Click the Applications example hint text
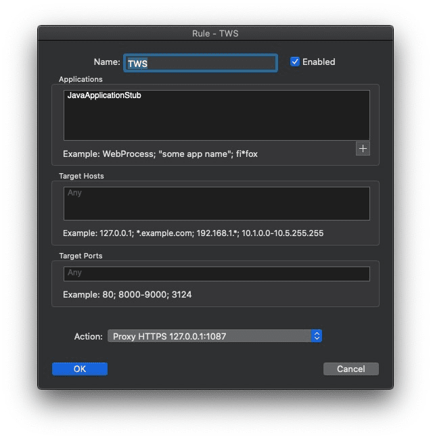 160,154
